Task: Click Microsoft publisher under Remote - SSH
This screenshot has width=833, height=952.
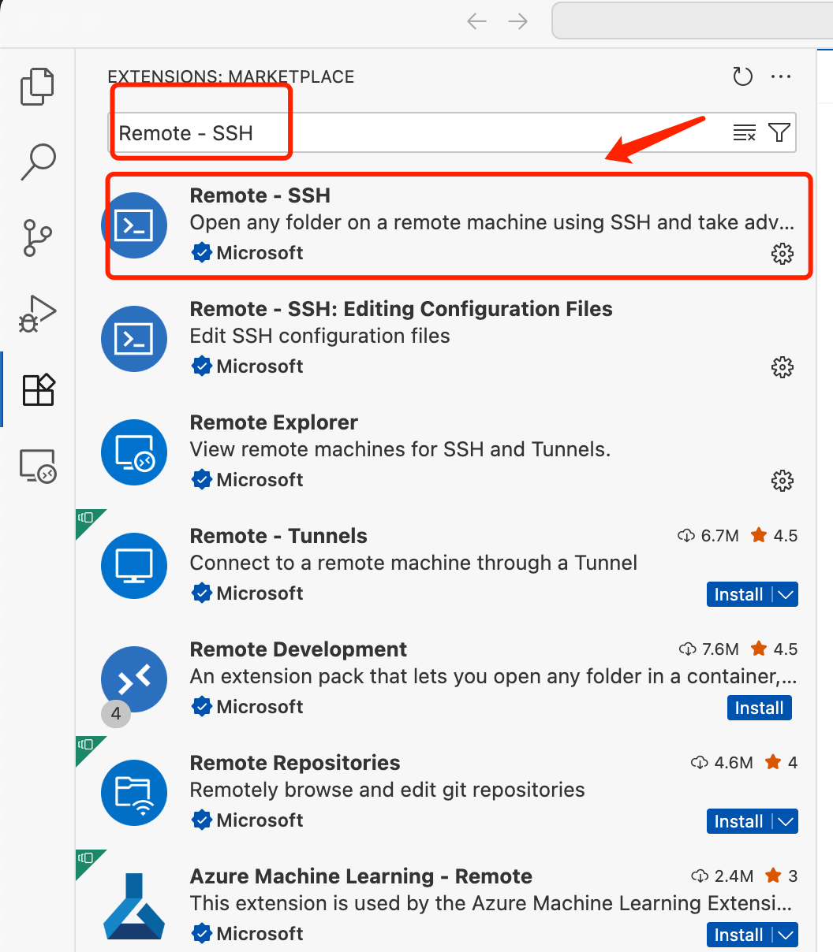Action: (x=260, y=253)
